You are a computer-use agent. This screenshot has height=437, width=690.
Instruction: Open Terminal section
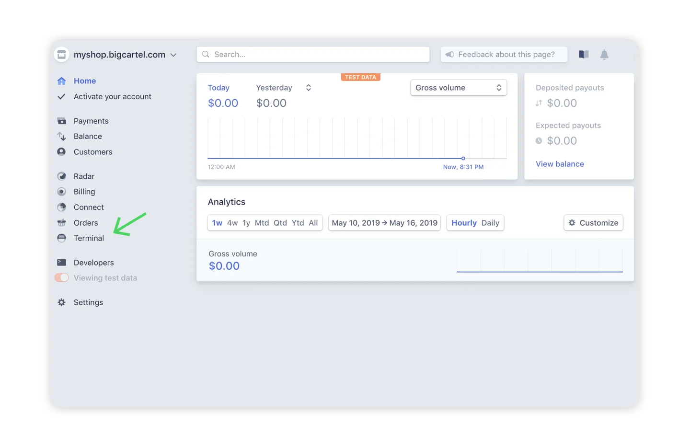[x=89, y=238]
